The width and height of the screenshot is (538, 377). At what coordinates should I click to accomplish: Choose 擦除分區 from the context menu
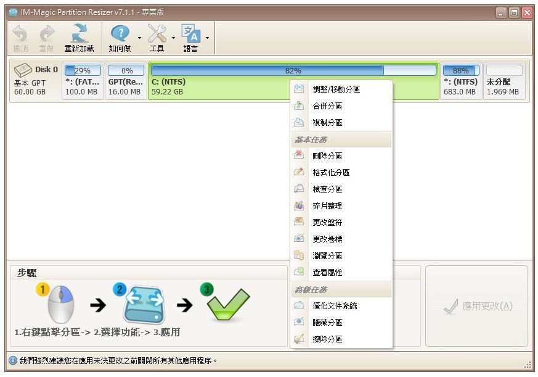point(341,339)
